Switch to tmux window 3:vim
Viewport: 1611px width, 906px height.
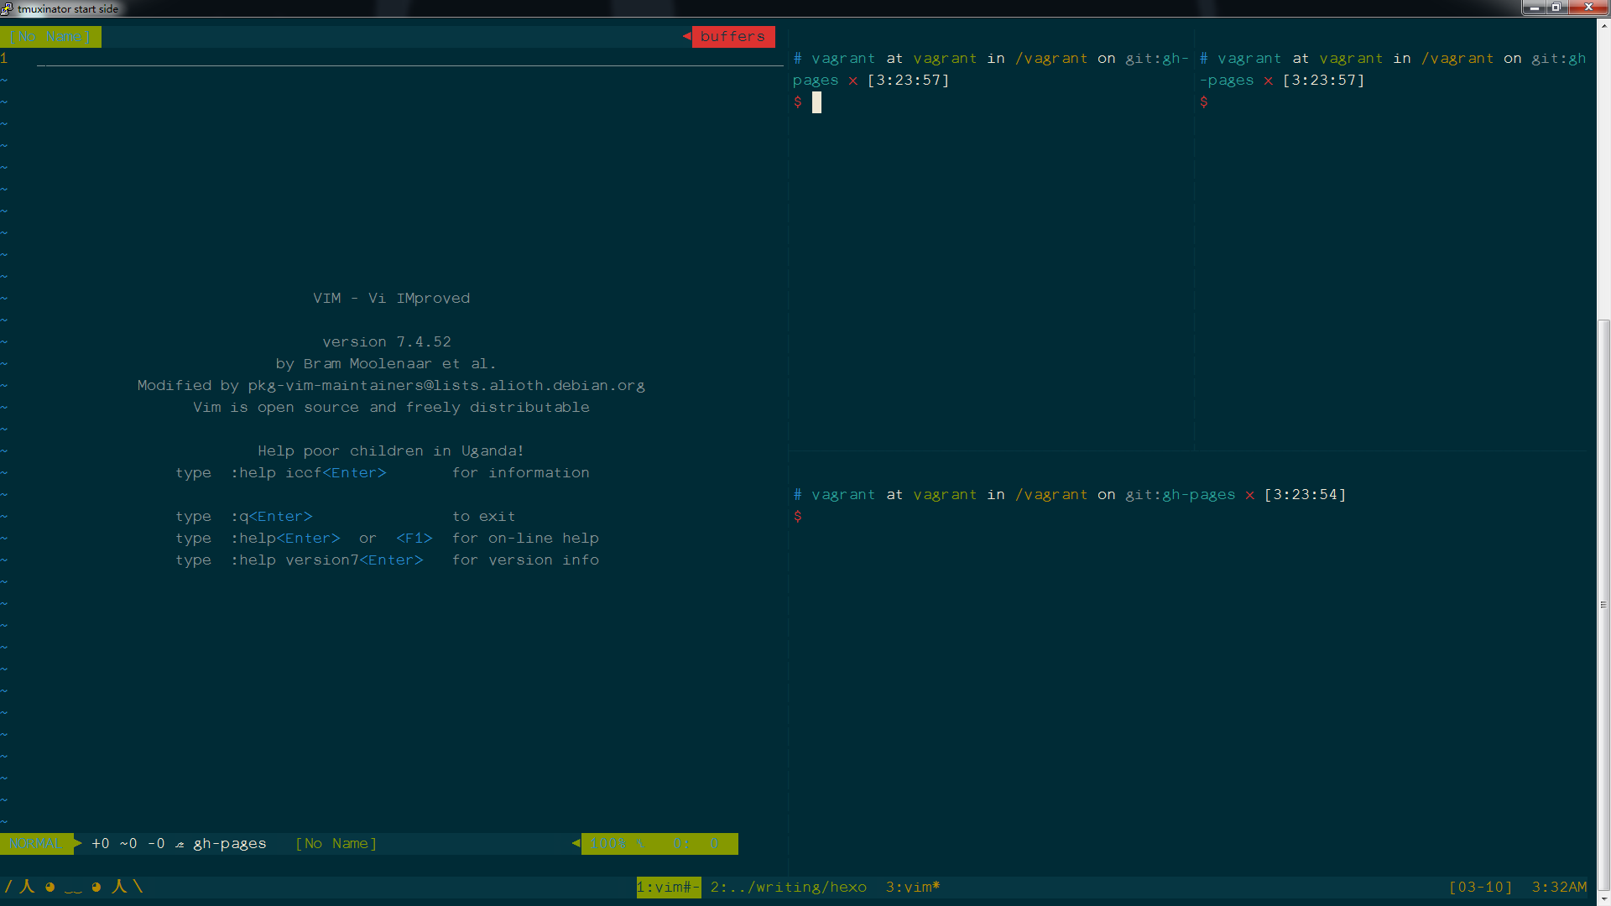point(912,887)
